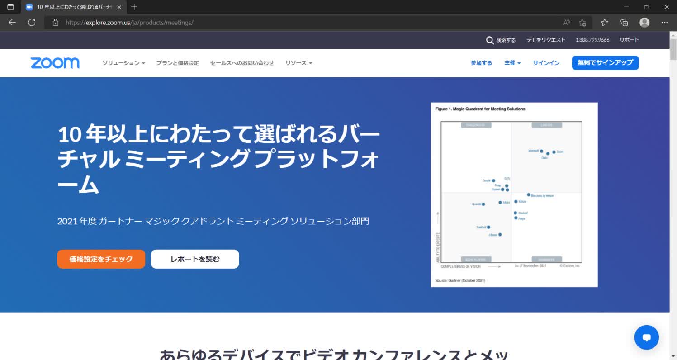Click the vertical scrollbar thumb
The width and height of the screenshot is (677, 360).
pos(673,49)
